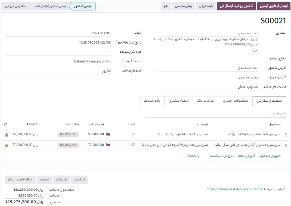This screenshot has height=206, width=291.
Task: Click help mark beside تاریخ پیش‌فاکتور label
Action: 116,41
